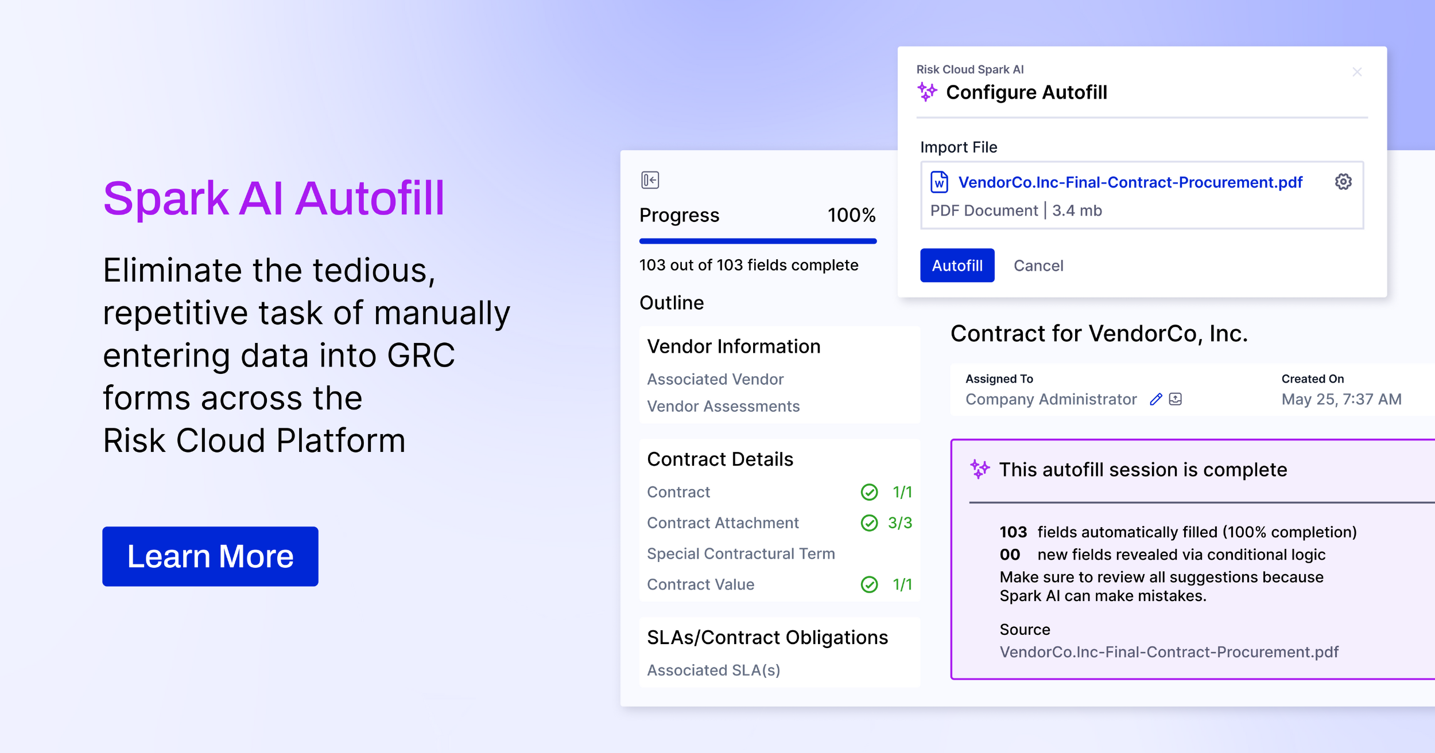Open file settings gear icon
The width and height of the screenshot is (1435, 753).
click(1343, 182)
